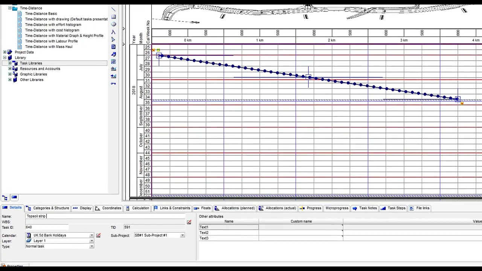Screen dimensions: 482x271
Task: Open the Calendar dropdown UK 5d Bank Holidays
Action: (x=92, y=236)
